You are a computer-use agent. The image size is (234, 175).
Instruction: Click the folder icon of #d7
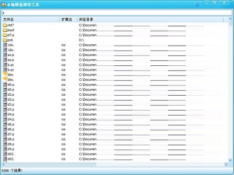pyautogui.click(x=5, y=25)
